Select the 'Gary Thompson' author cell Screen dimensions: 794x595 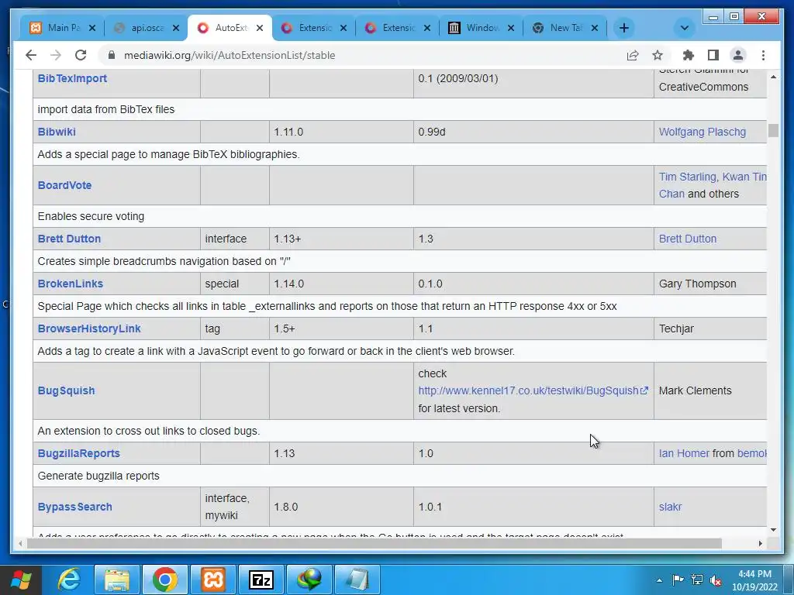point(710,284)
